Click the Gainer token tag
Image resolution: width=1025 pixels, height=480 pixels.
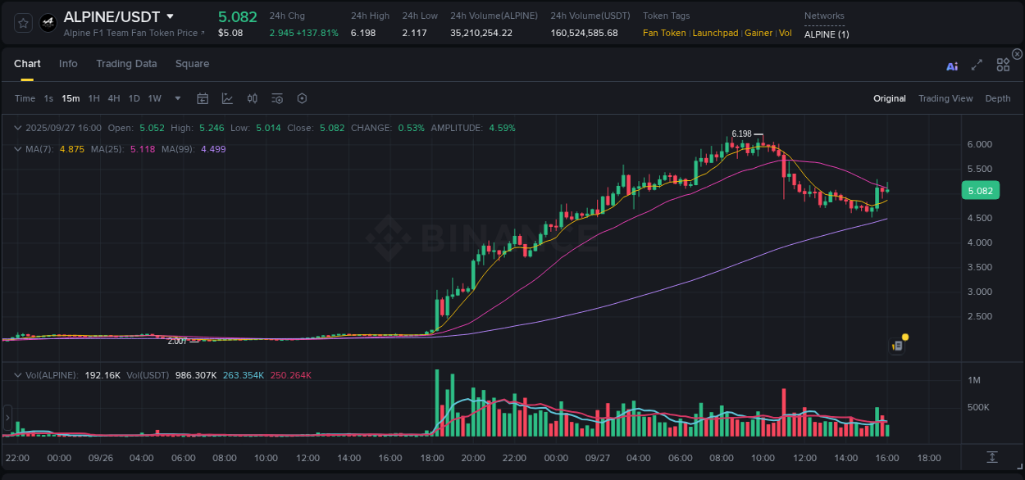click(758, 33)
